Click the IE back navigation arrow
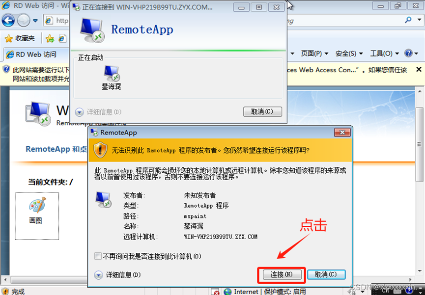The height and width of the screenshot is (295, 425). [x=8, y=21]
